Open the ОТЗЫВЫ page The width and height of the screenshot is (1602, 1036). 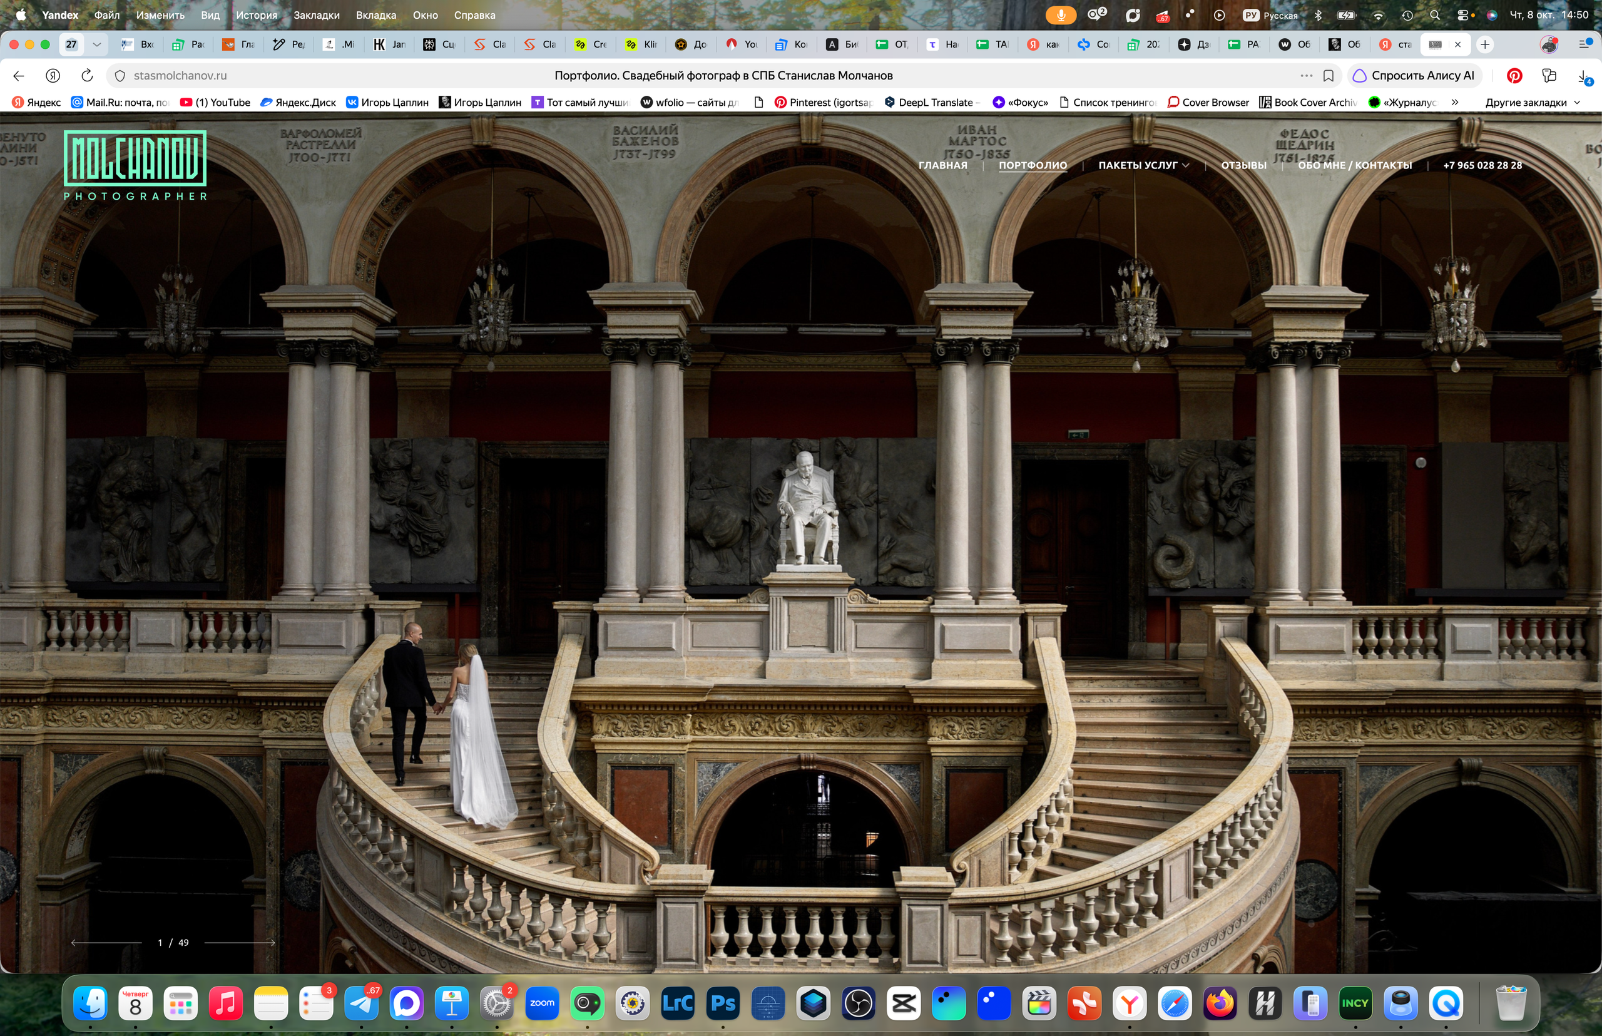(x=1243, y=165)
